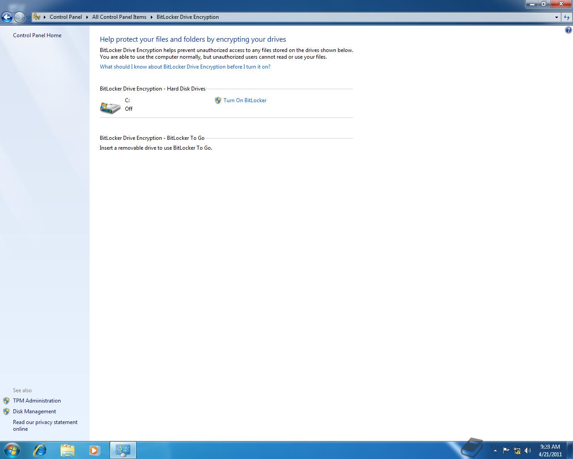Open the volume speaker tray icon
573x459 pixels.
pyautogui.click(x=528, y=450)
